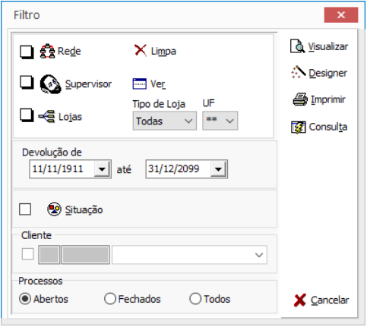Check the Situação checkbox

tap(25, 209)
